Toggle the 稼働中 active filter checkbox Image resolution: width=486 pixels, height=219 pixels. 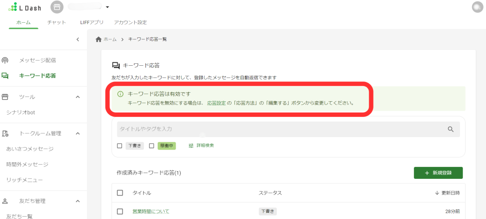[x=151, y=146]
